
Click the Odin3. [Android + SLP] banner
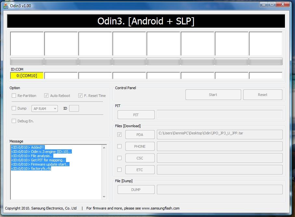tap(146, 21)
